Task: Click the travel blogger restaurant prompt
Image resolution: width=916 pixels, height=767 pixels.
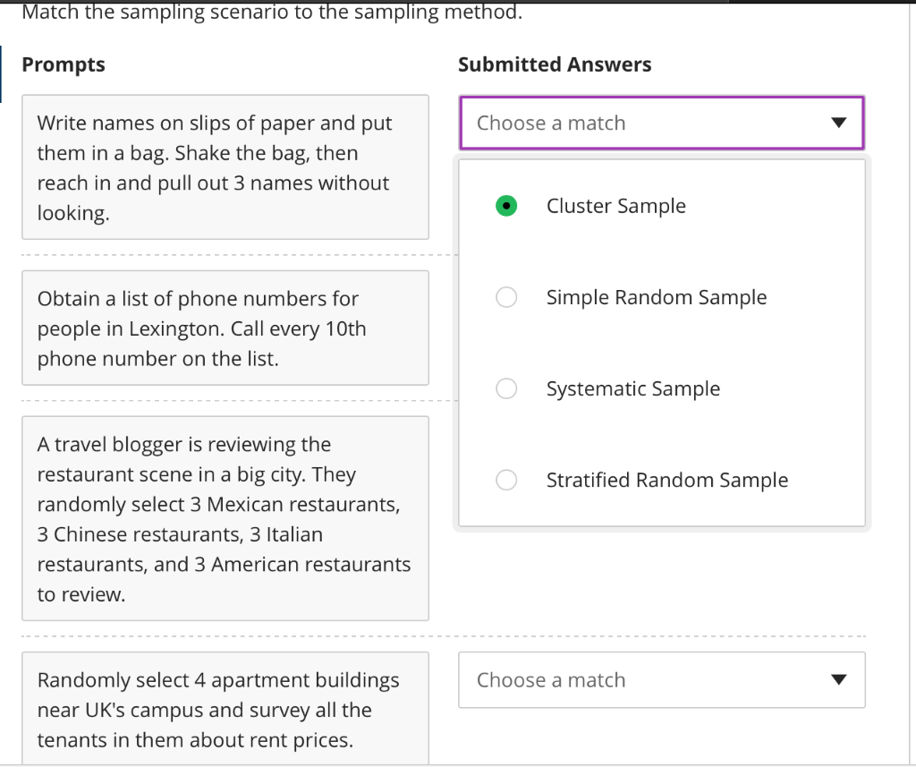Action: 225,517
